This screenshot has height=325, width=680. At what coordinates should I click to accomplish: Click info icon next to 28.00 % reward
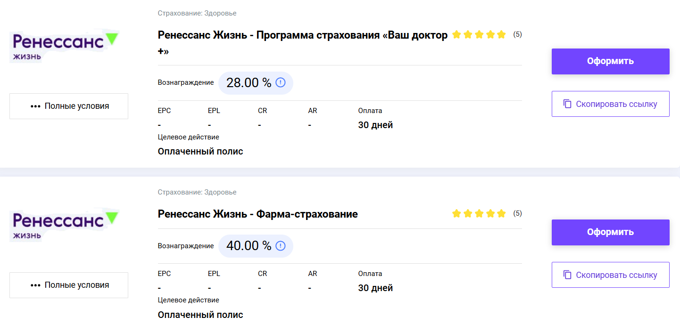click(281, 83)
